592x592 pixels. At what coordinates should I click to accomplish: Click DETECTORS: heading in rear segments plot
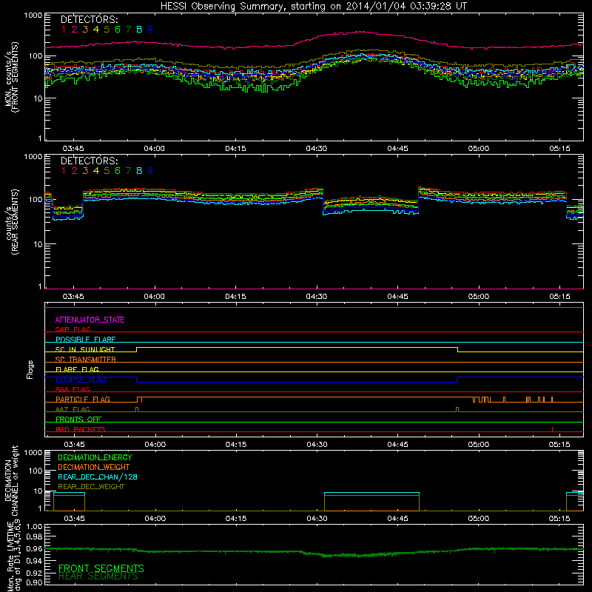[x=90, y=161]
